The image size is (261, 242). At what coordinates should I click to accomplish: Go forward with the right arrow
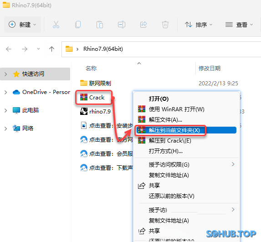pyautogui.click(x=25, y=49)
